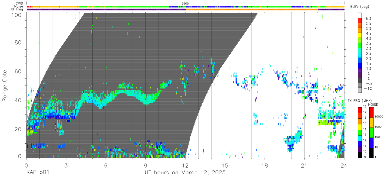Select the blue segment of NOISE color bar

coord(371,143)
